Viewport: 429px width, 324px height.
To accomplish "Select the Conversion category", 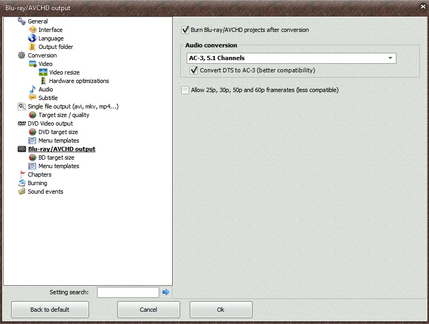I will click(x=43, y=55).
